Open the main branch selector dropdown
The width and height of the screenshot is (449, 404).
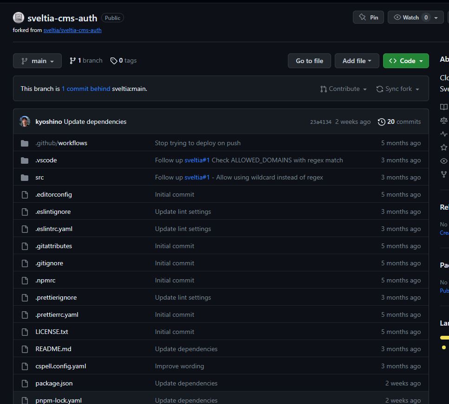(37, 61)
